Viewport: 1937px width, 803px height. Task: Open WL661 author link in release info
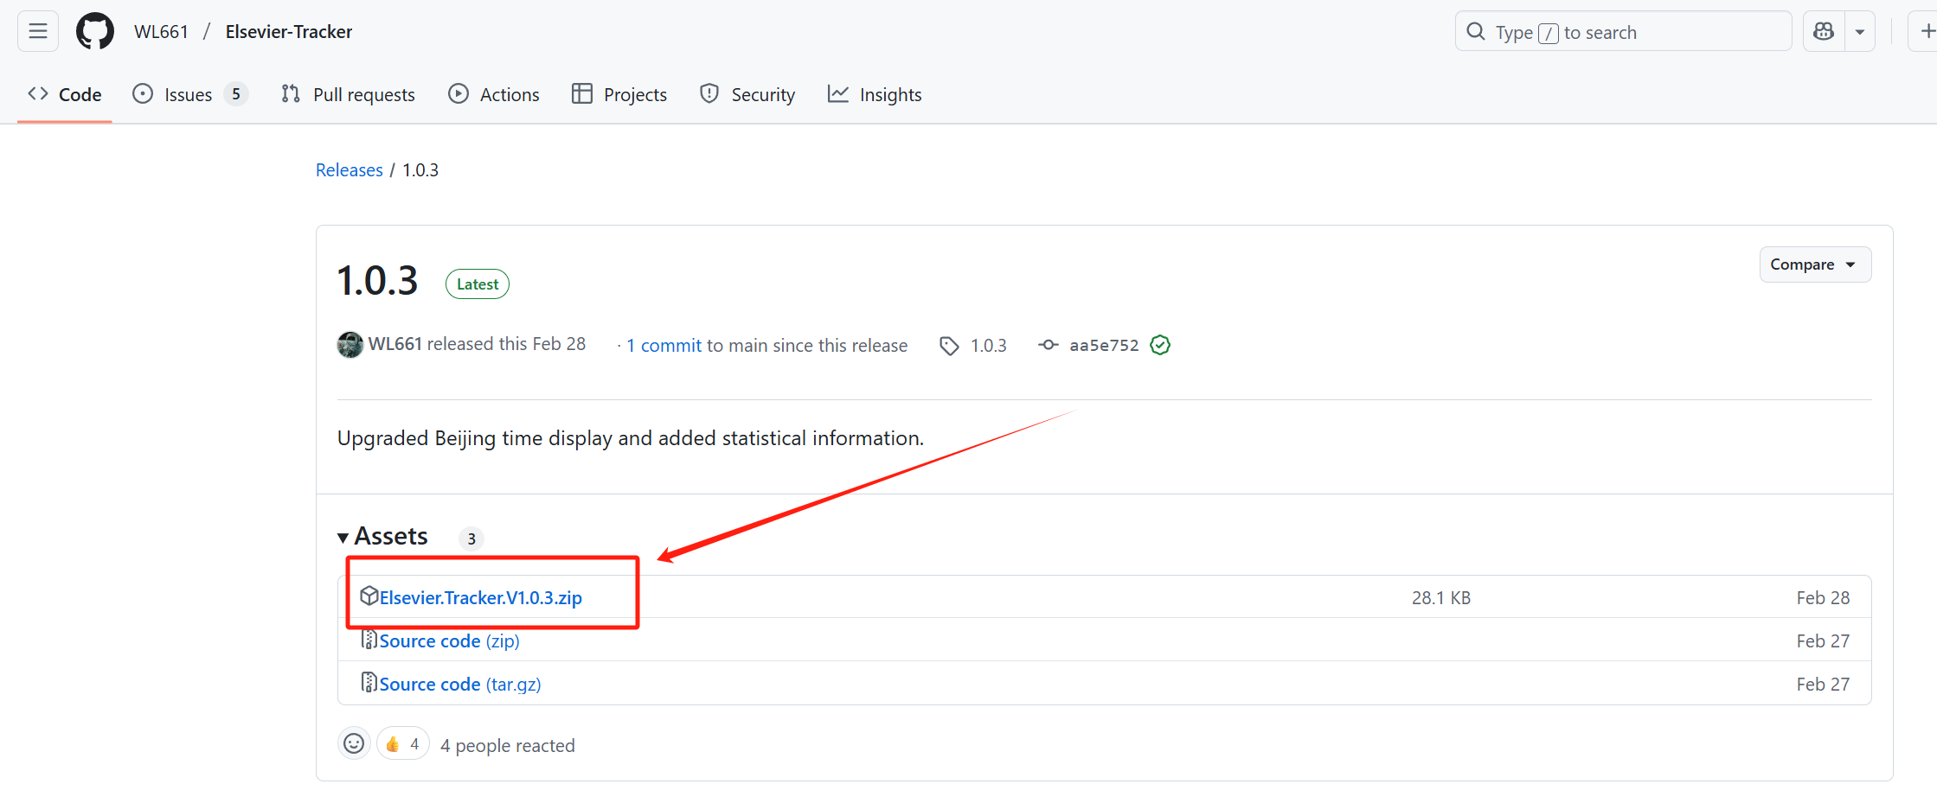[x=395, y=344]
